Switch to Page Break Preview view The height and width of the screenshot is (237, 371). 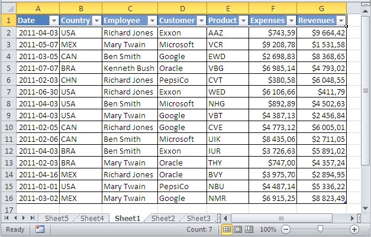[x=249, y=229]
